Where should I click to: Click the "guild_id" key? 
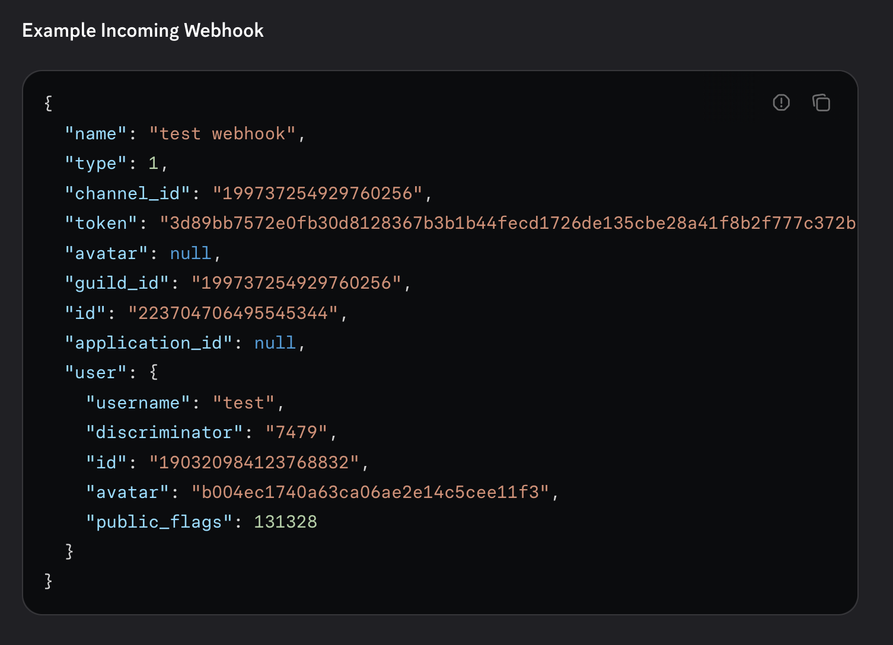pyautogui.click(x=117, y=283)
